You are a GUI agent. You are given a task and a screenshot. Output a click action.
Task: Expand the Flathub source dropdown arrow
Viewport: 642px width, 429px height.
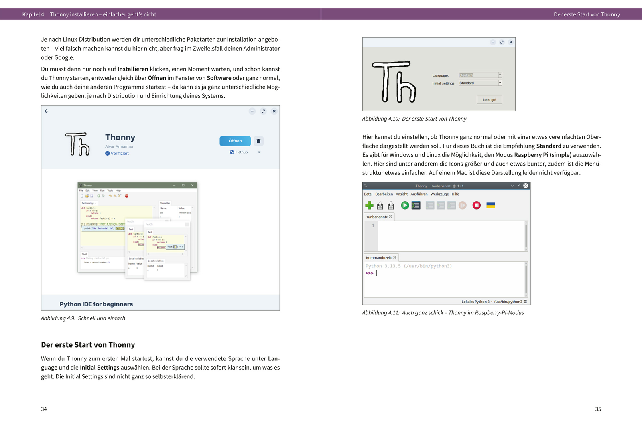259,152
